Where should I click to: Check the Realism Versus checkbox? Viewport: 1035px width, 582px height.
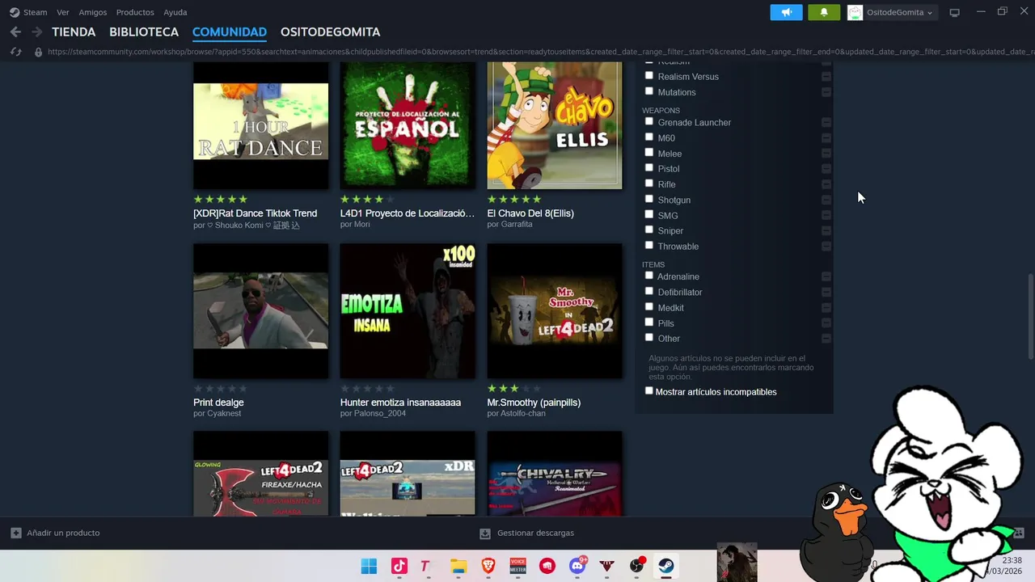pyautogui.click(x=648, y=76)
